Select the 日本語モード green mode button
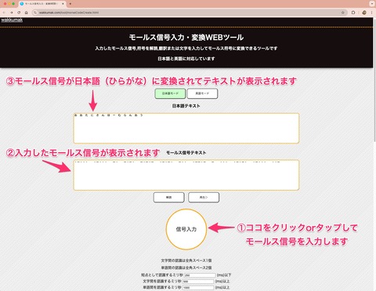Viewport: 376px width, 291px height. click(x=170, y=93)
